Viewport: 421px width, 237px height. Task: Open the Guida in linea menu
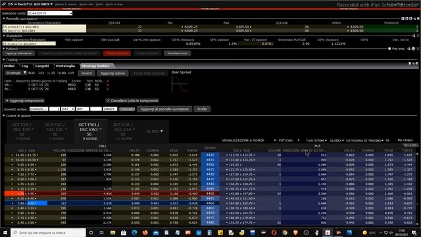click(x=114, y=5)
